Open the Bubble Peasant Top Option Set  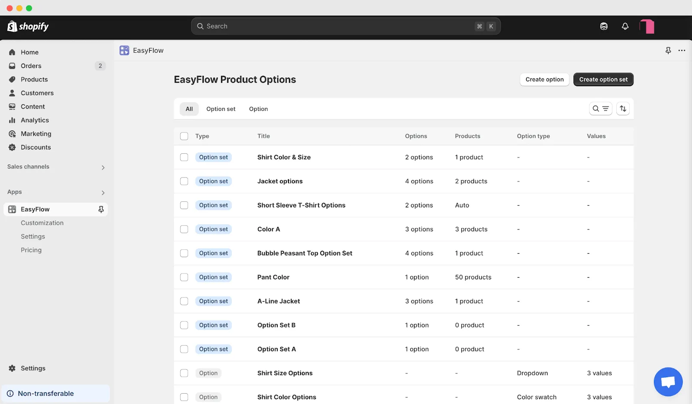[x=304, y=253]
